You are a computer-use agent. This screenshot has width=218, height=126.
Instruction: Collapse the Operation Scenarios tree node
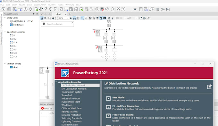click(5, 32)
